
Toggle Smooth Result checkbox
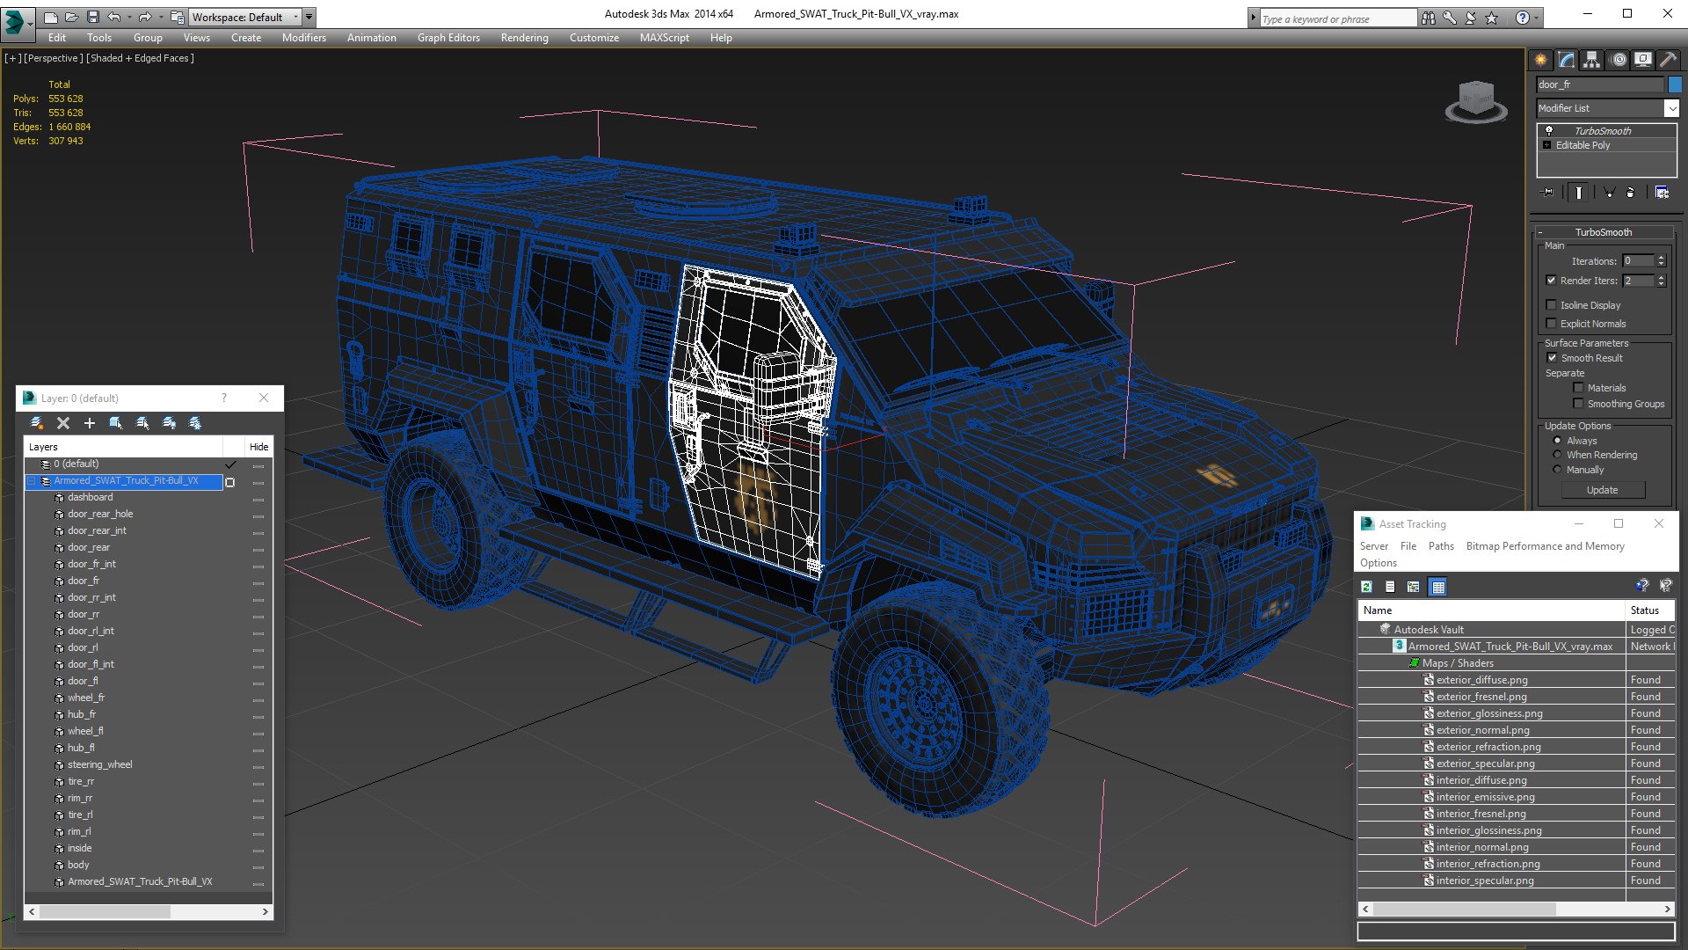(x=1552, y=358)
